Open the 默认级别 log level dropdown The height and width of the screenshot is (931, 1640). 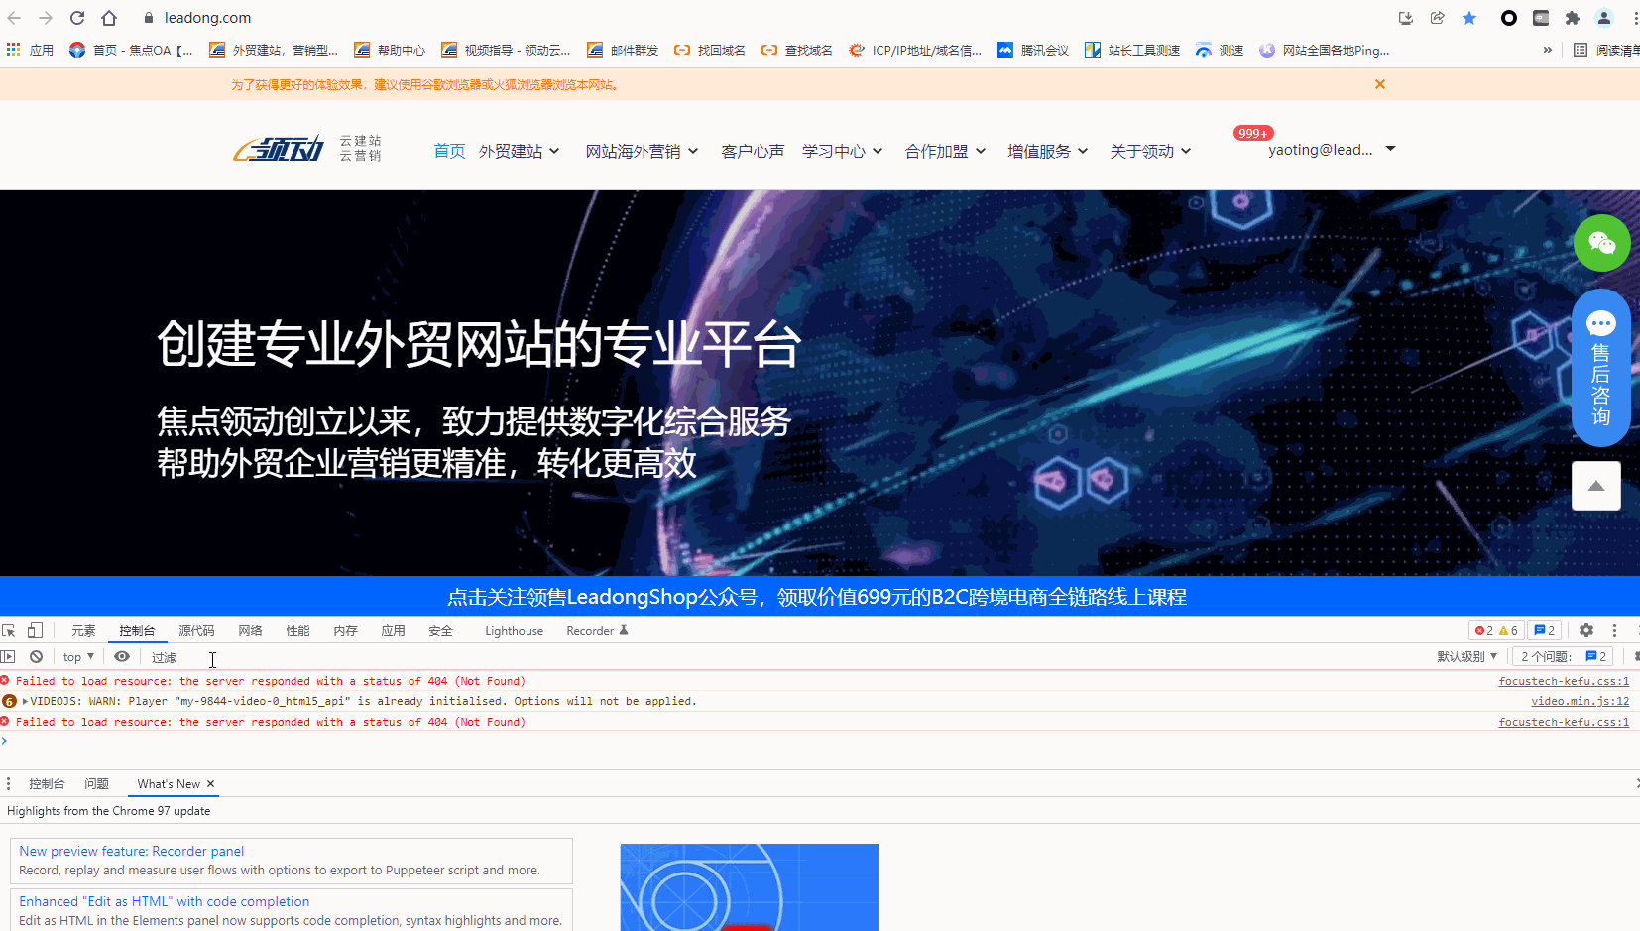click(1466, 656)
